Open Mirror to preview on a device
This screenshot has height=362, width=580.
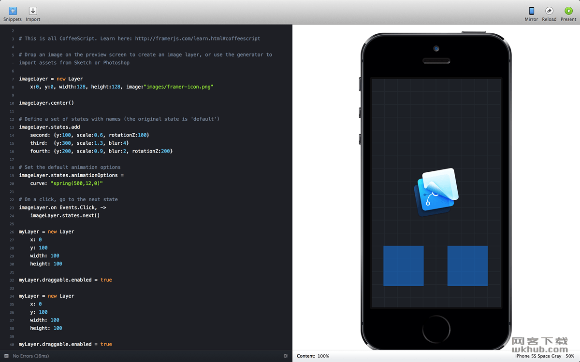531,14
